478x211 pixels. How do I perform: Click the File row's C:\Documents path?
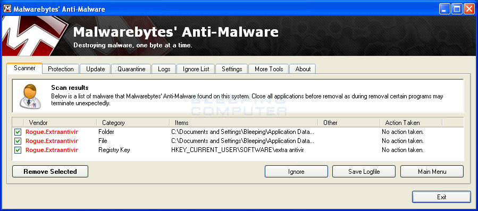[242, 141]
